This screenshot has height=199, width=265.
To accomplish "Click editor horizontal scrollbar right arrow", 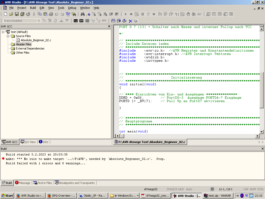I will point(257,136).
